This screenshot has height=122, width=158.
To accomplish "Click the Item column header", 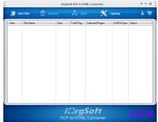I will point(15,23).
